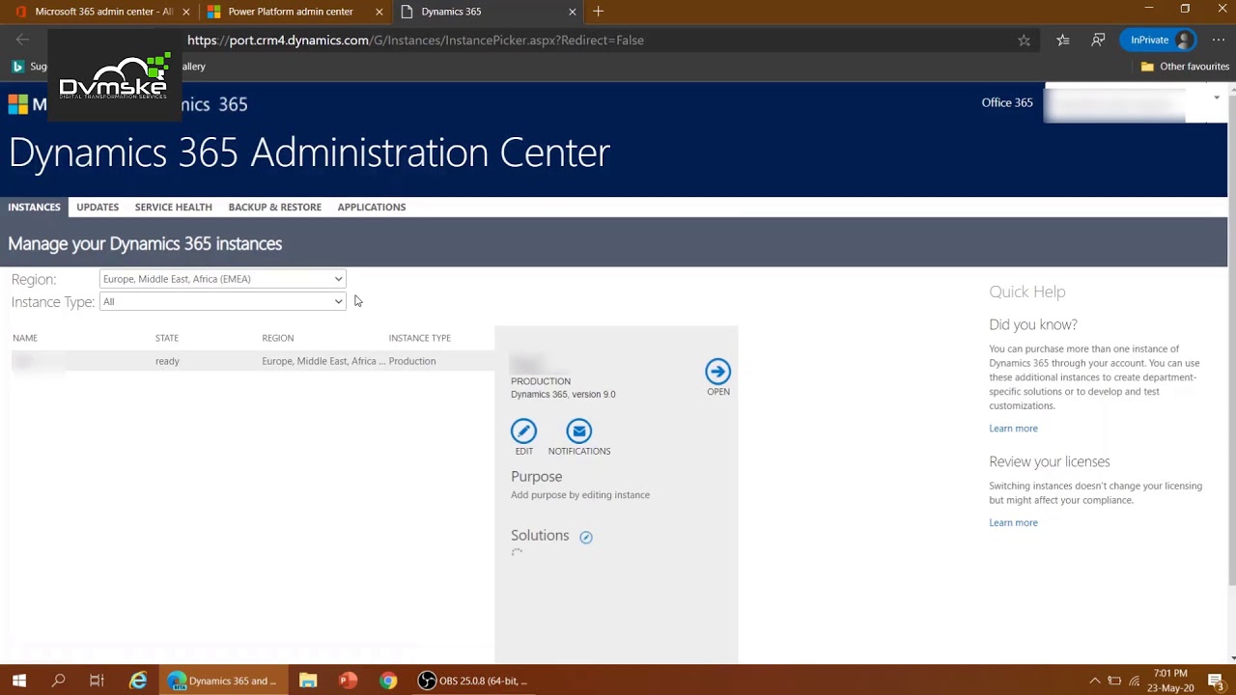Sort by STATE column header
The image size is (1236, 695).
pos(167,338)
